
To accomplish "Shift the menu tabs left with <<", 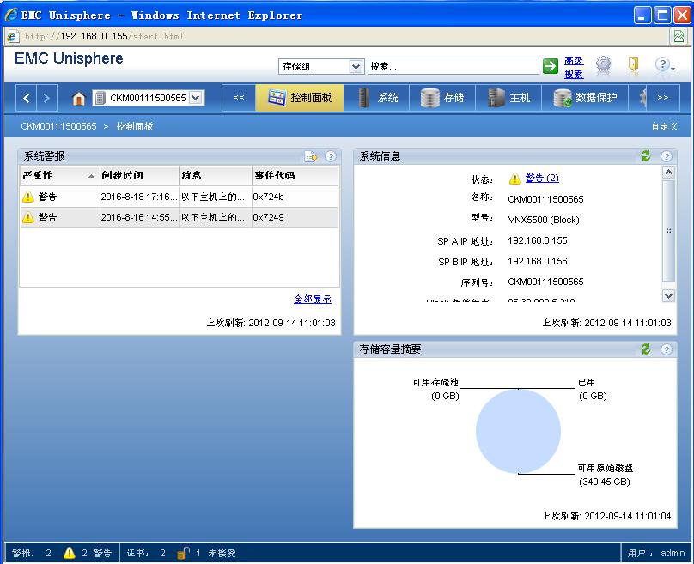I will 239,98.
